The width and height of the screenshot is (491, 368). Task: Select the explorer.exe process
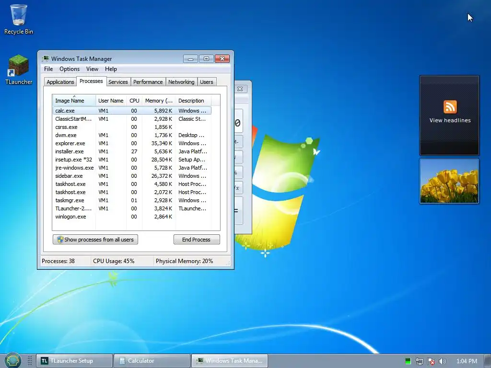132,143
